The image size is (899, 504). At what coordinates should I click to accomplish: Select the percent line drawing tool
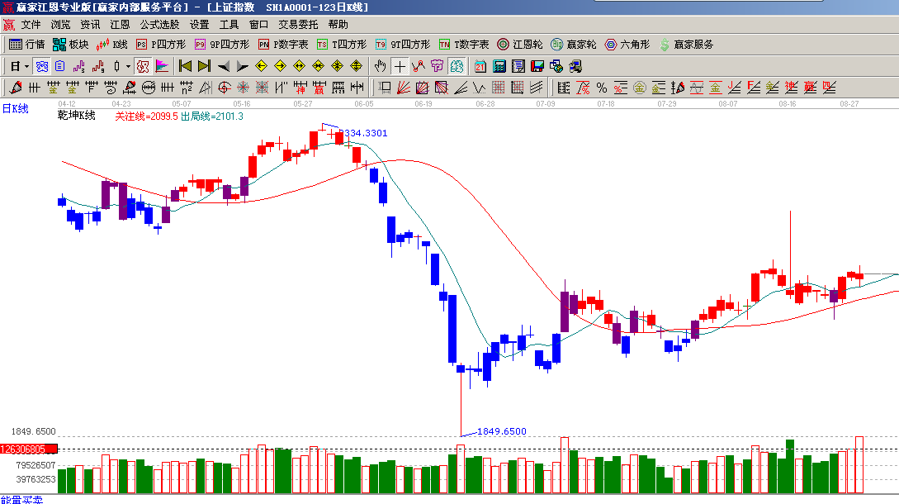pyautogui.click(x=602, y=88)
